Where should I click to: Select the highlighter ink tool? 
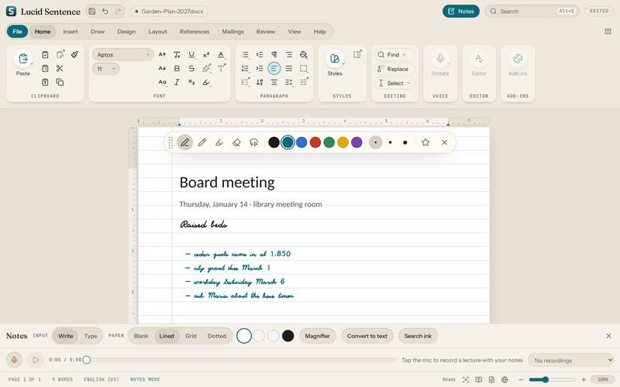click(219, 142)
